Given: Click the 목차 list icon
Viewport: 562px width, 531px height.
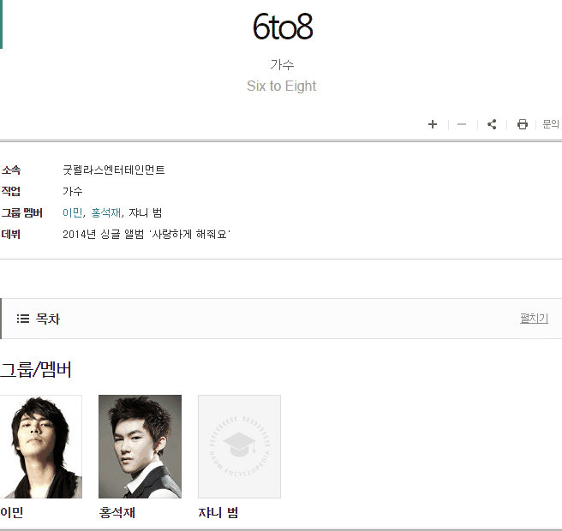Looking at the screenshot, I should pos(23,319).
